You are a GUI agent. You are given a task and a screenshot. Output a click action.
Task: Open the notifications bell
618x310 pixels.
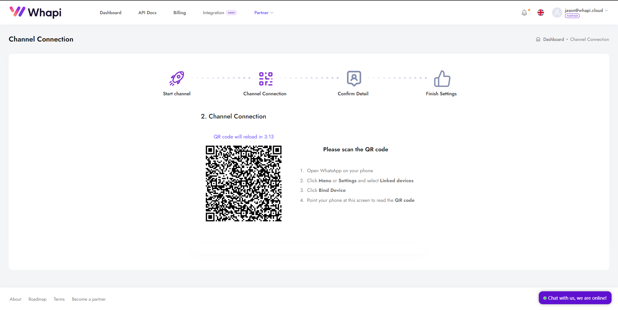(x=524, y=13)
